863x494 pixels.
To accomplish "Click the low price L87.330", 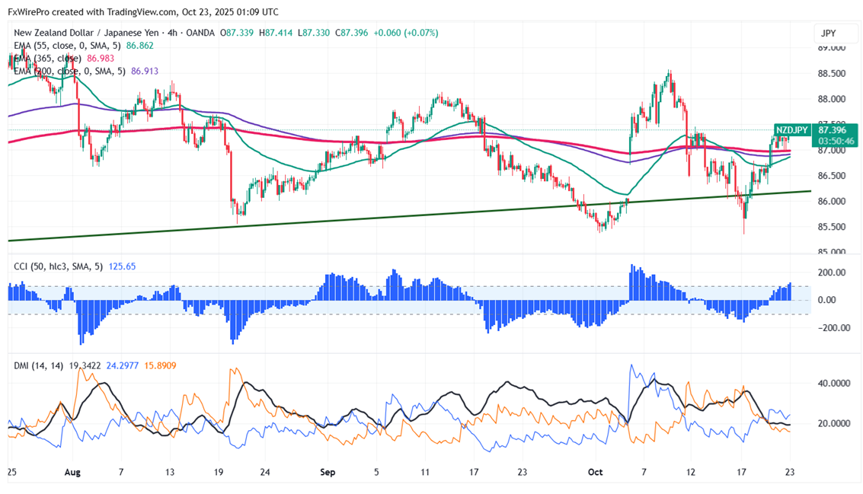I will (x=314, y=33).
